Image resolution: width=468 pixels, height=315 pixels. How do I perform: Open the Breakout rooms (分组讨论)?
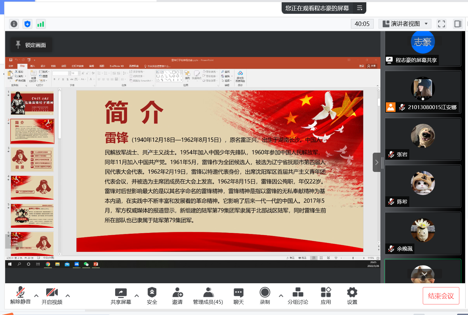pos(298,295)
